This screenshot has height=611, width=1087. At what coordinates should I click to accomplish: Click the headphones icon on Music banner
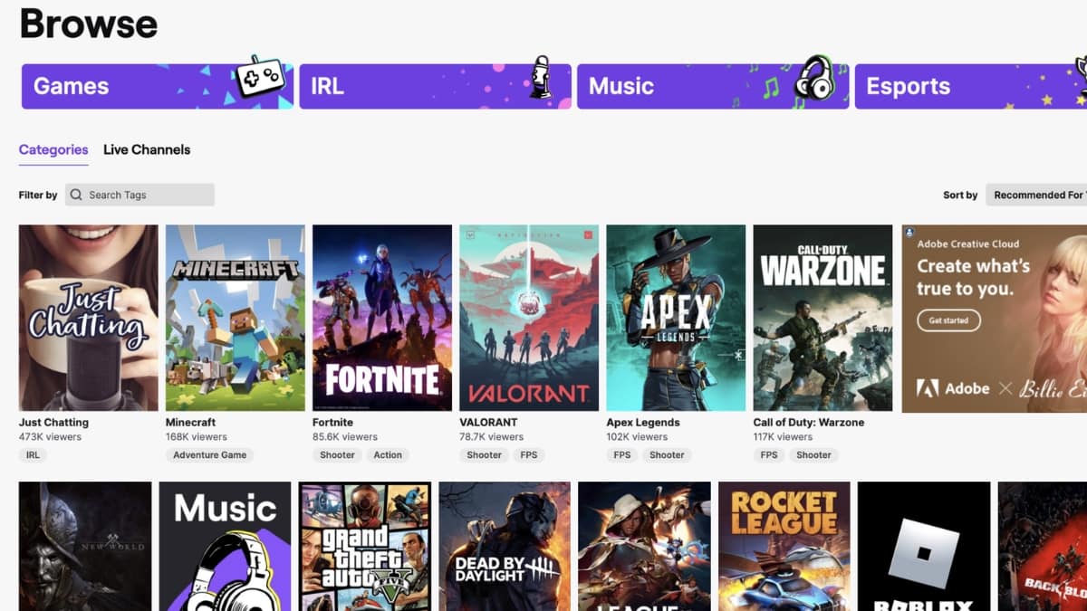[814, 78]
